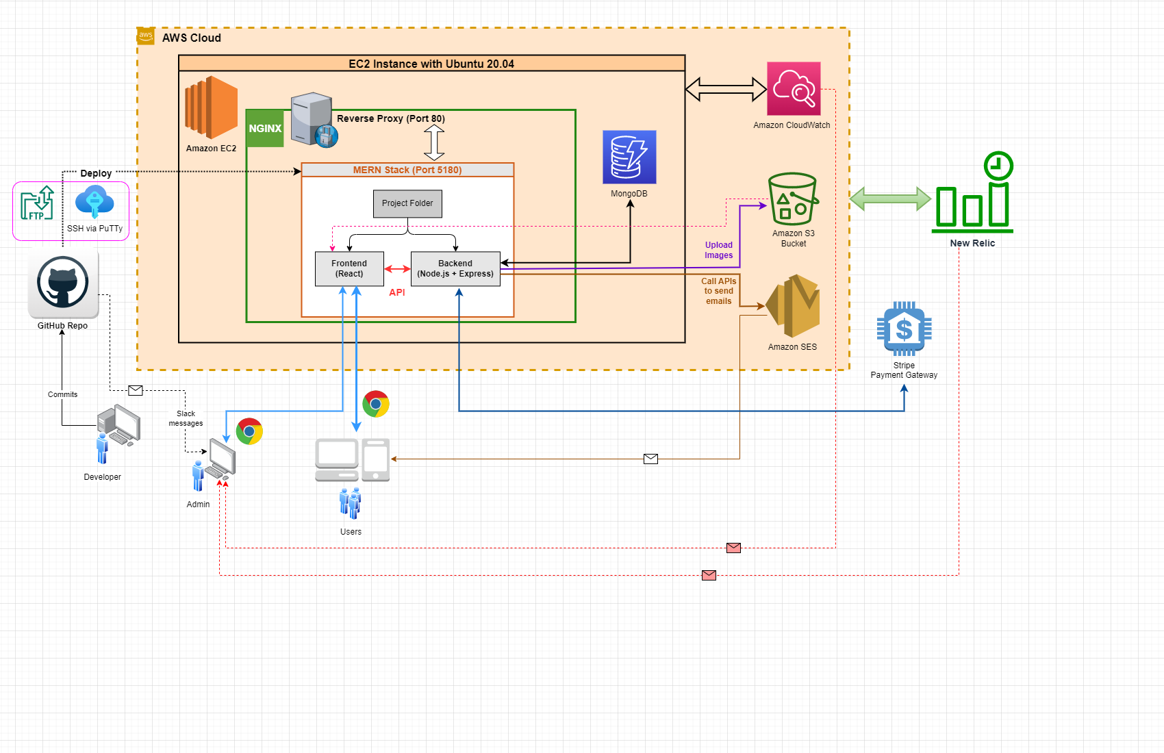Screen dimensions: 1164x753
Task: Select the vertical double arrow under Reverse Proxy
Action: [434, 142]
